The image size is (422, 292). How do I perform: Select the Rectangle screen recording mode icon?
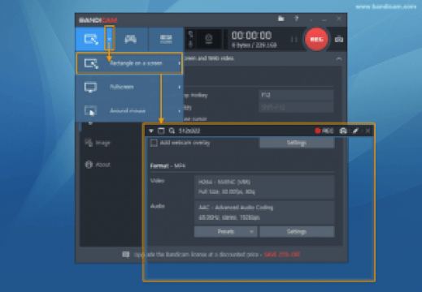(91, 39)
